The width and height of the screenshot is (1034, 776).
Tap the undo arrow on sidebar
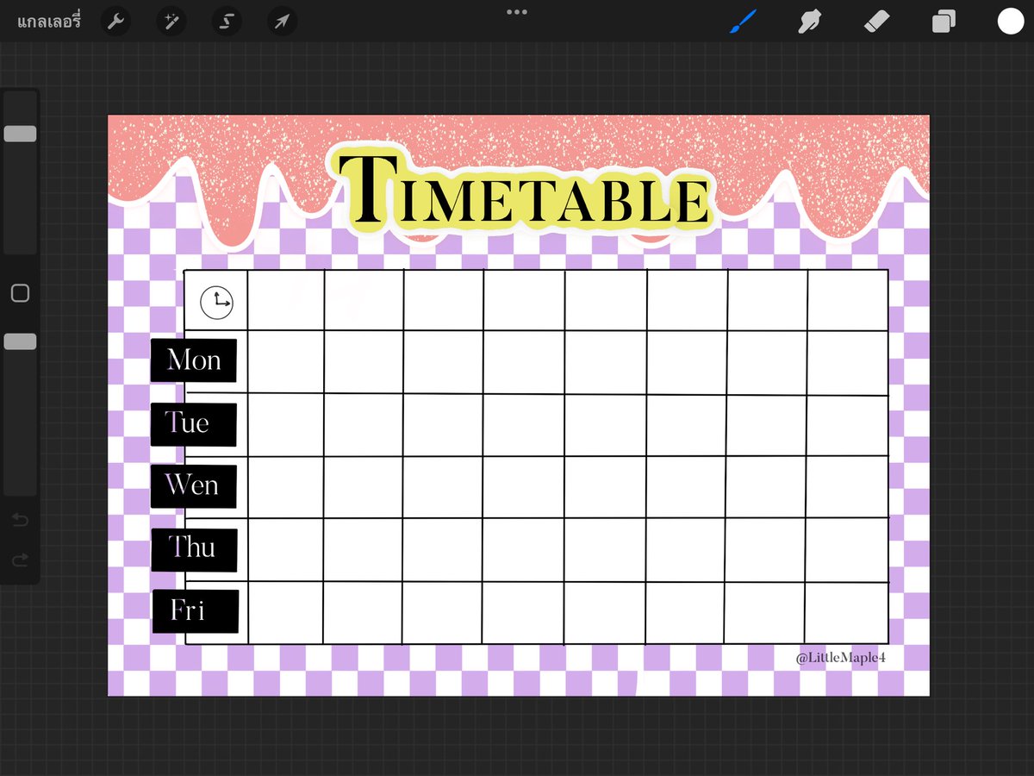(x=20, y=519)
